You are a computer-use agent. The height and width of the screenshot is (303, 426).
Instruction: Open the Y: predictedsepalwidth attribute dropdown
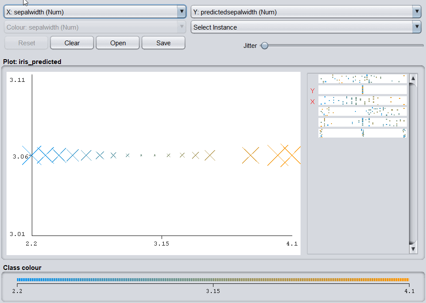[306, 12]
